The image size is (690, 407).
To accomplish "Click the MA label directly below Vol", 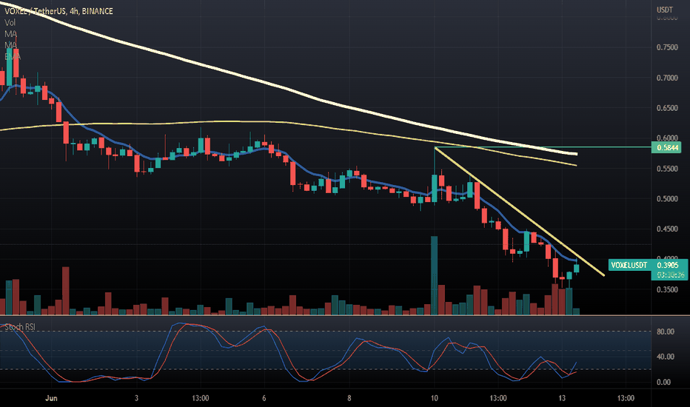I will click(x=10, y=34).
